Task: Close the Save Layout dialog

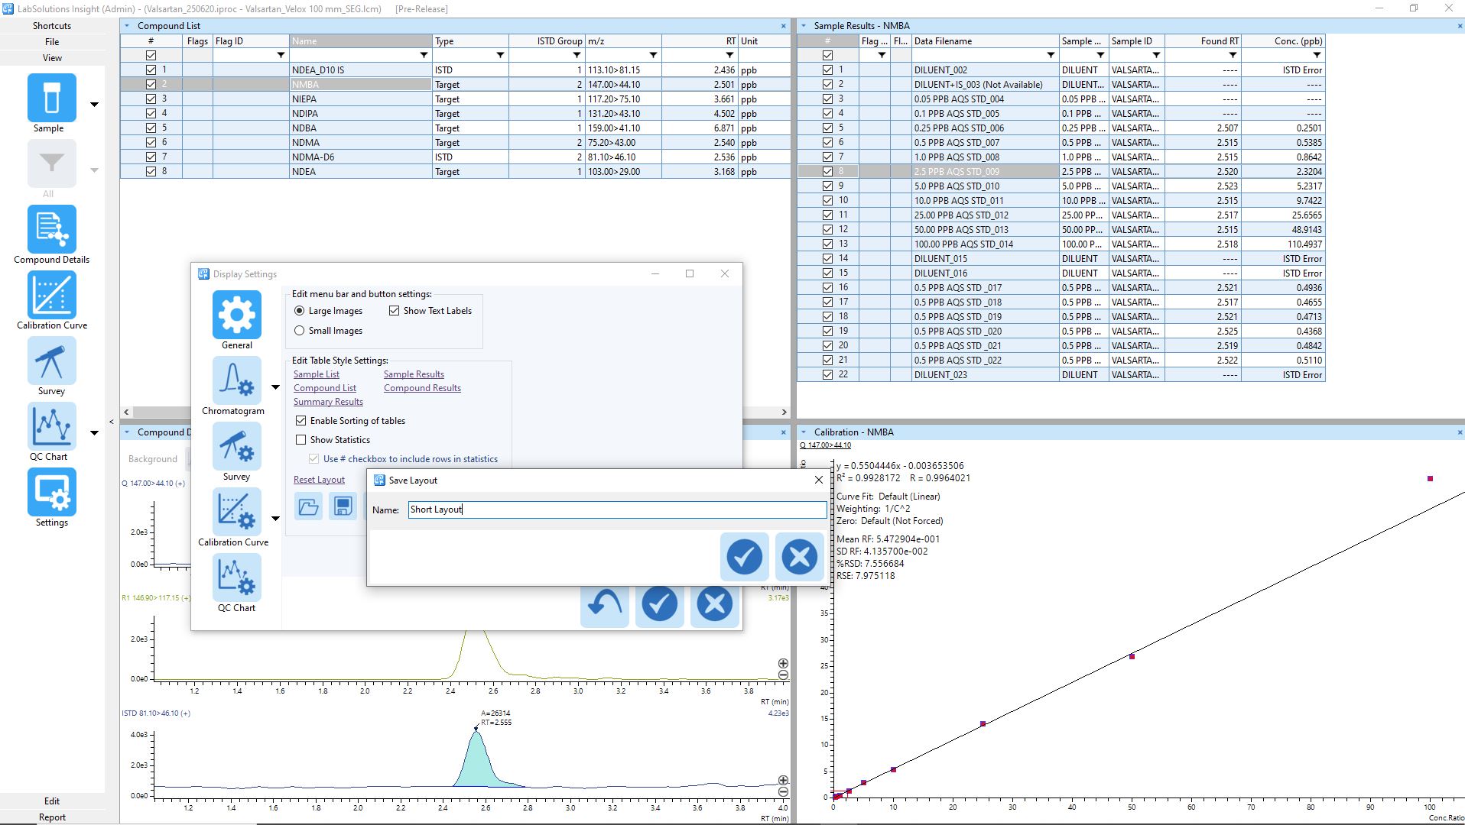Action: coord(819,480)
